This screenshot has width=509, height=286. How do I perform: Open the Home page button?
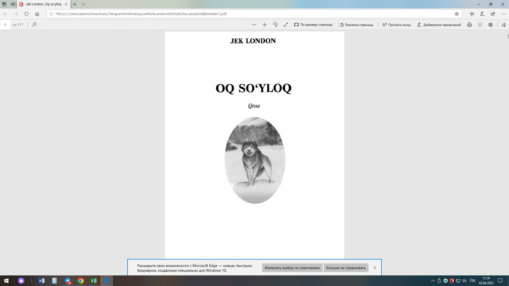(x=37, y=14)
